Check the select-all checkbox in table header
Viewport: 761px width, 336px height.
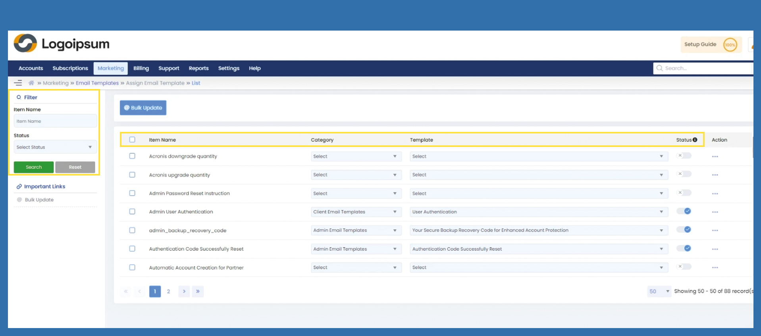132,140
